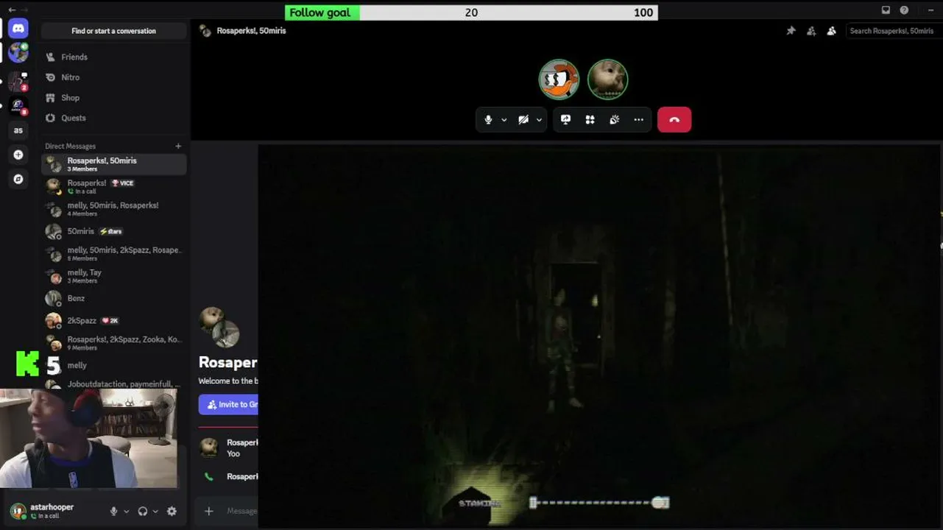
Task: Expand camera options in call controls
Action: [x=540, y=120]
